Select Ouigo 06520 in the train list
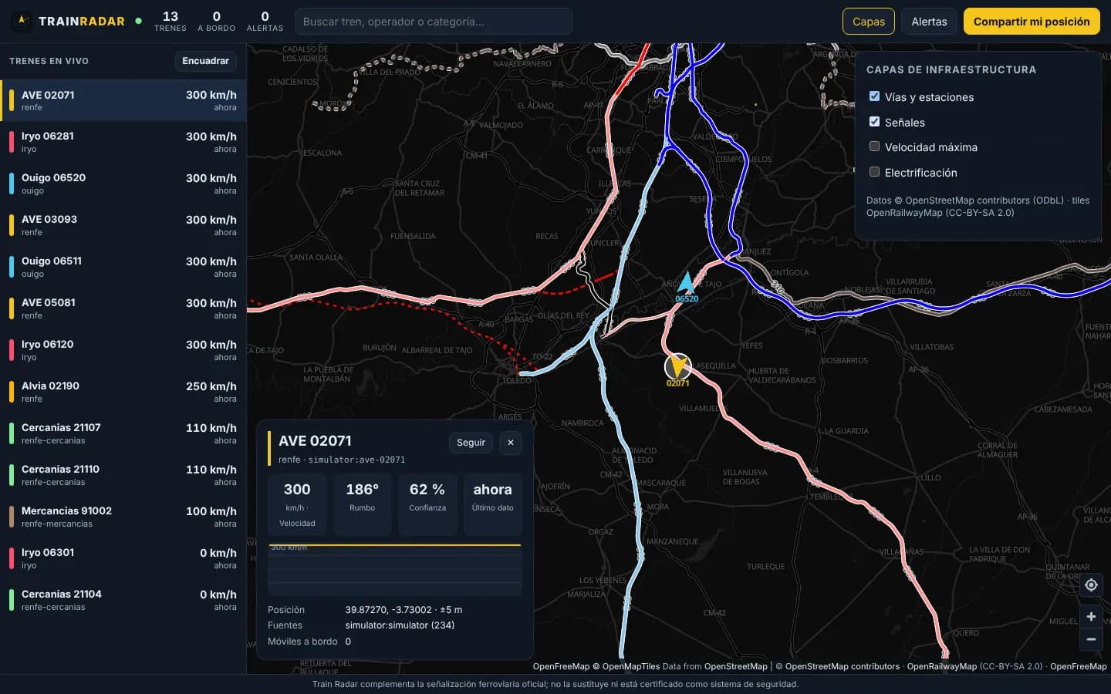Viewport: 1111px width, 694px height. pos(123,184)
